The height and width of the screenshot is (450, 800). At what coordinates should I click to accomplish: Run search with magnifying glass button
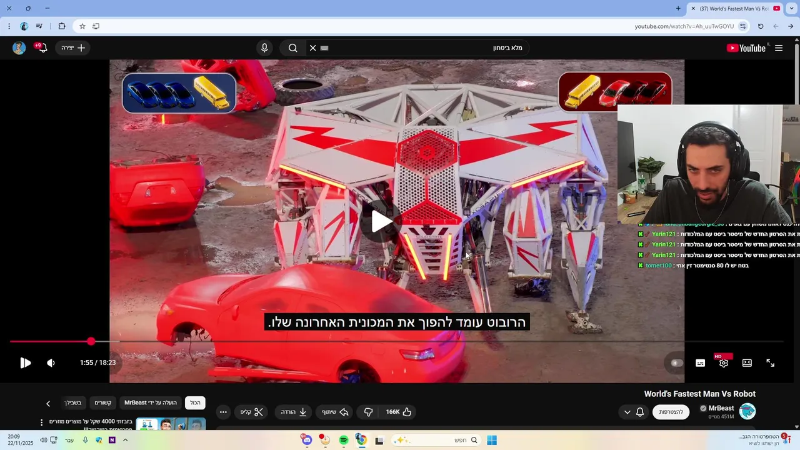pos(292,48)
